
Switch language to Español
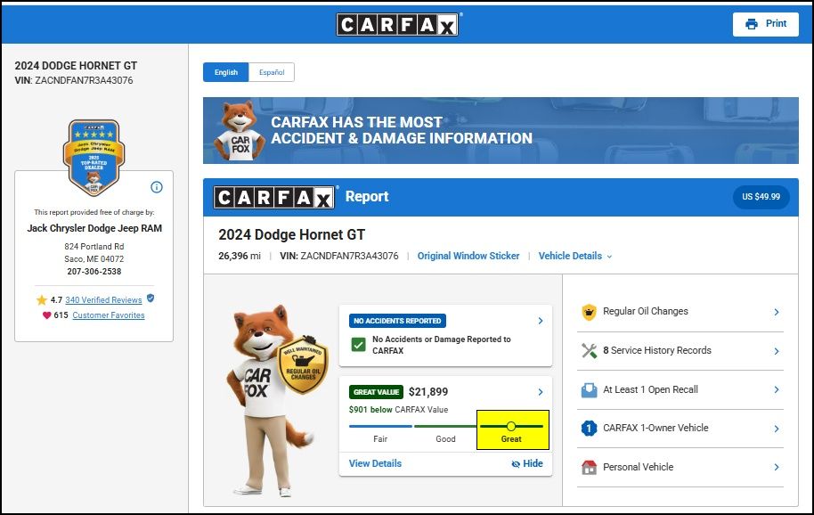pyautogui.click(x=272, y=72)
